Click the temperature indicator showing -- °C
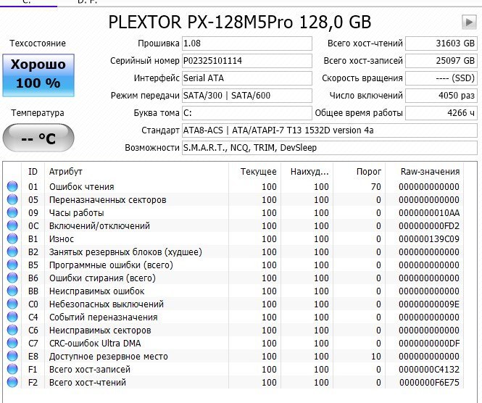 (x=38, y=138)
